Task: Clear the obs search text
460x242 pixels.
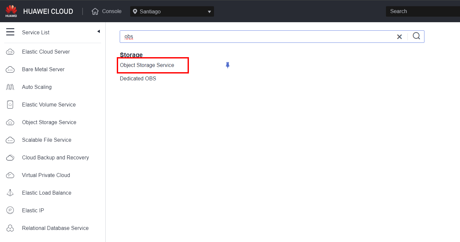Action: point(399,37)
